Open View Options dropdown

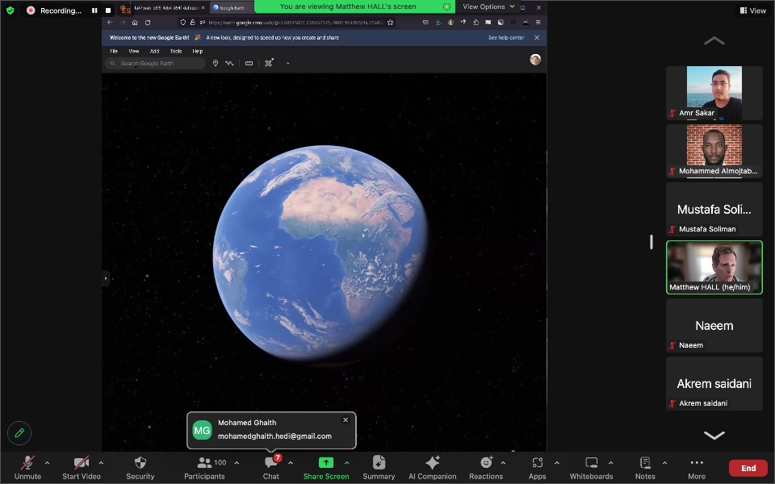488,6
